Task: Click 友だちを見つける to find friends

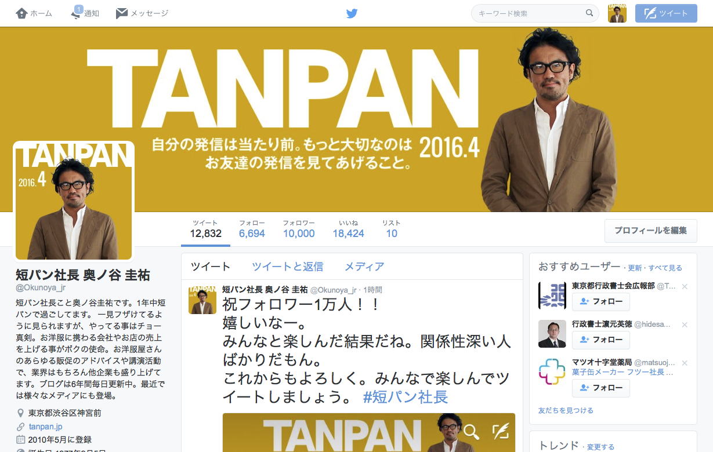Action: pos(566,410)
